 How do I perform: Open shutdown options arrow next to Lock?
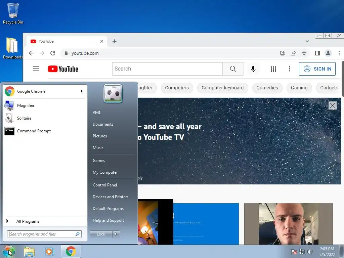(116, 234)
